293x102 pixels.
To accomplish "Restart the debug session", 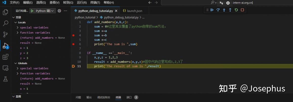I will (x=236, y=10).
